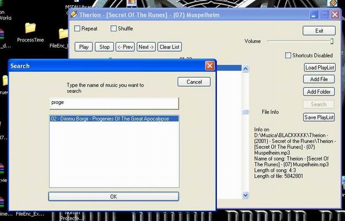Close the music player window

[335, 15]
